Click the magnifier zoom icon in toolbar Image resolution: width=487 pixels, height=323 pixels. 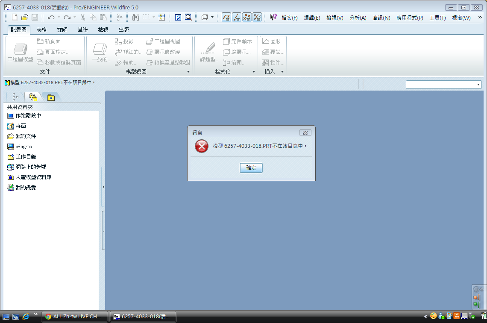point(188,18)
